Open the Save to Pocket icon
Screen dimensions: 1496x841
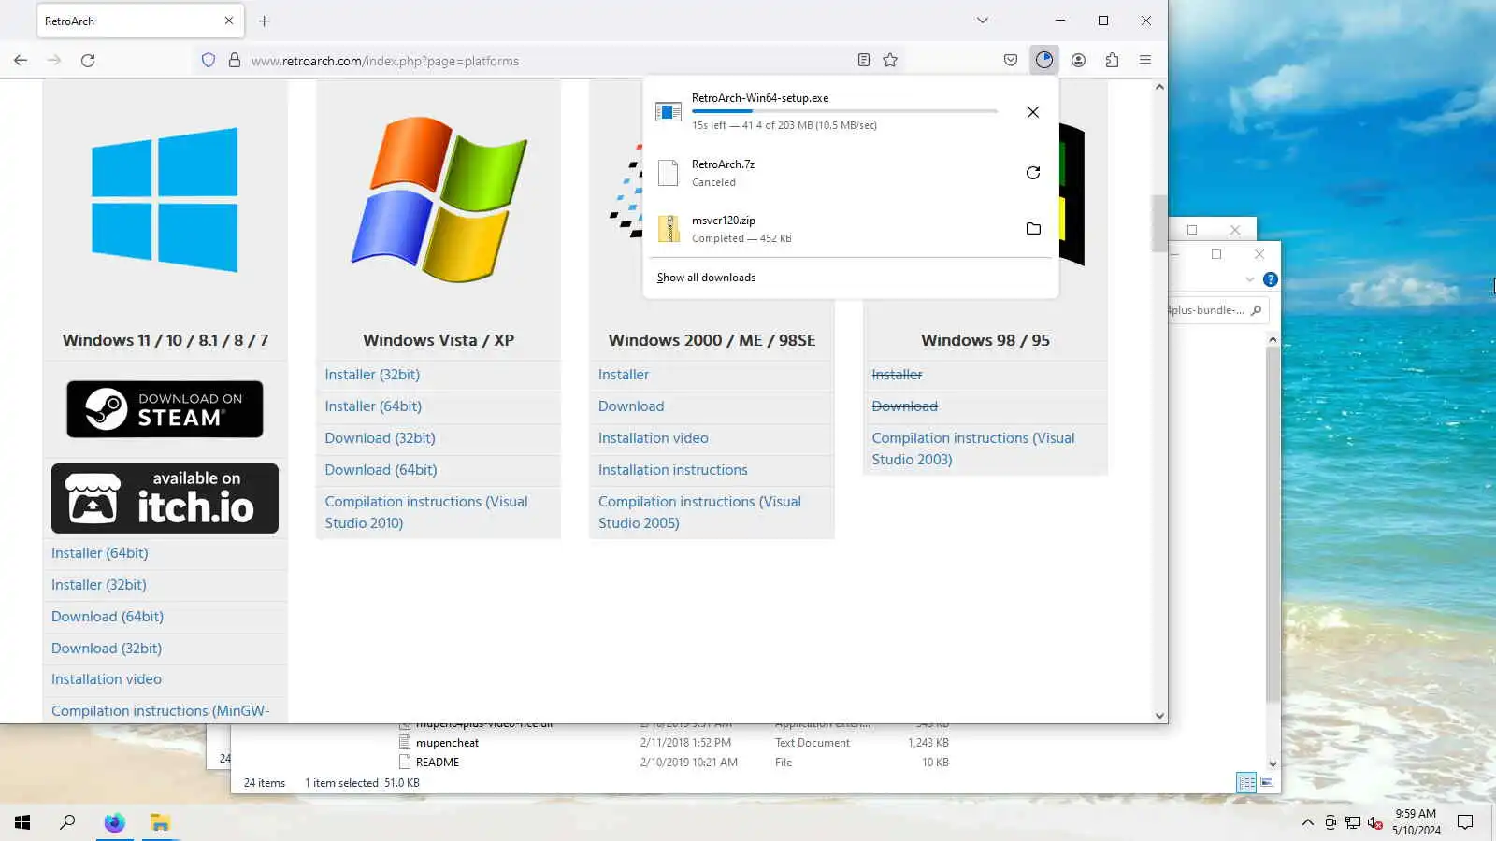point(1011,60)
